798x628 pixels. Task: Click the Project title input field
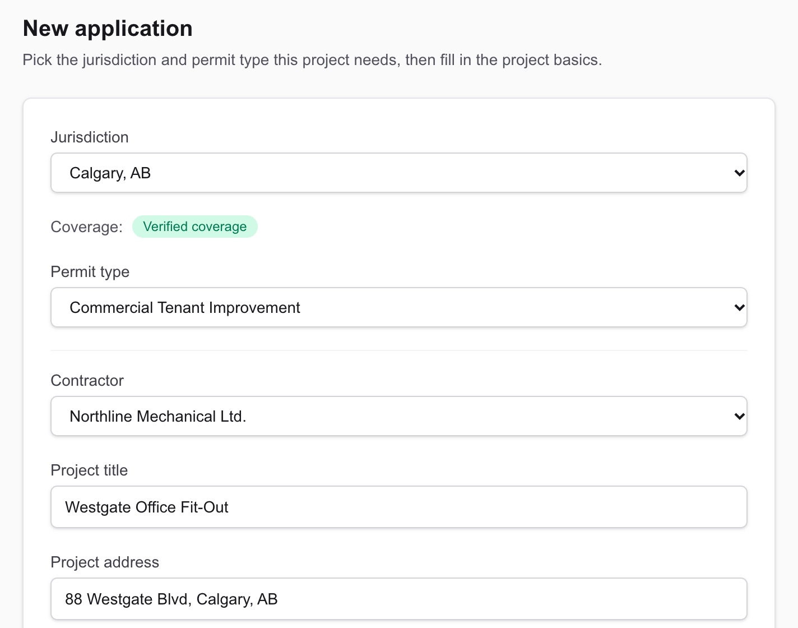pos(399,507)
